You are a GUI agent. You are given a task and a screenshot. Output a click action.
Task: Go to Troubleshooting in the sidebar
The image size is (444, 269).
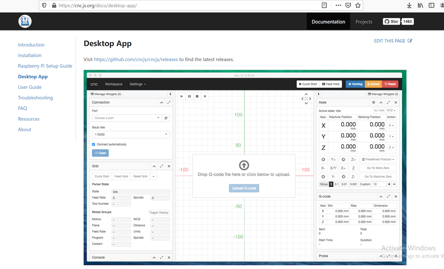35,97
